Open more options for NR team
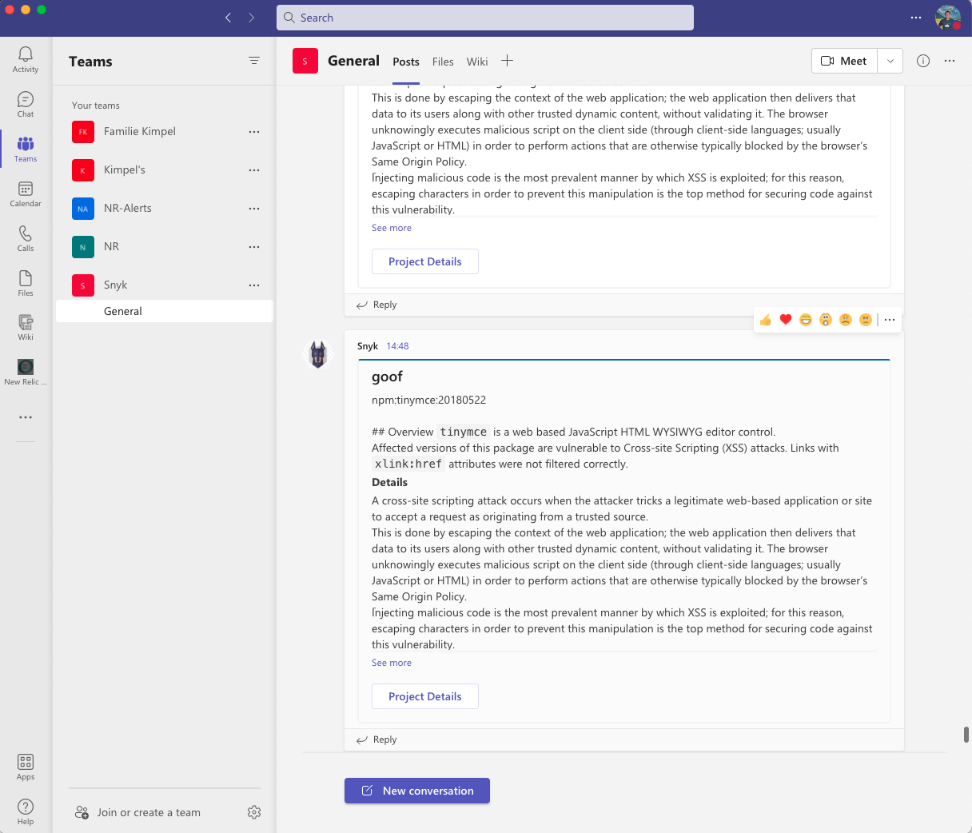 254,246
